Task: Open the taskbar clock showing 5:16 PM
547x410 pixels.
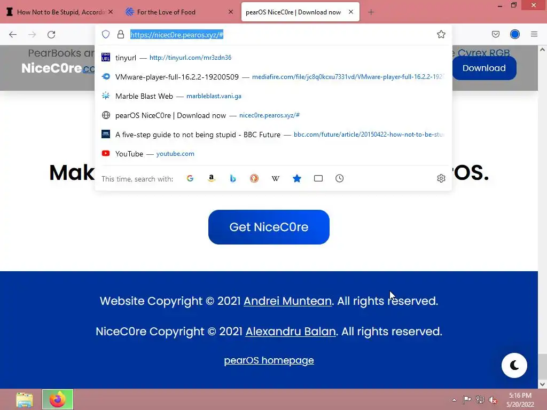Action: point(520,400)
